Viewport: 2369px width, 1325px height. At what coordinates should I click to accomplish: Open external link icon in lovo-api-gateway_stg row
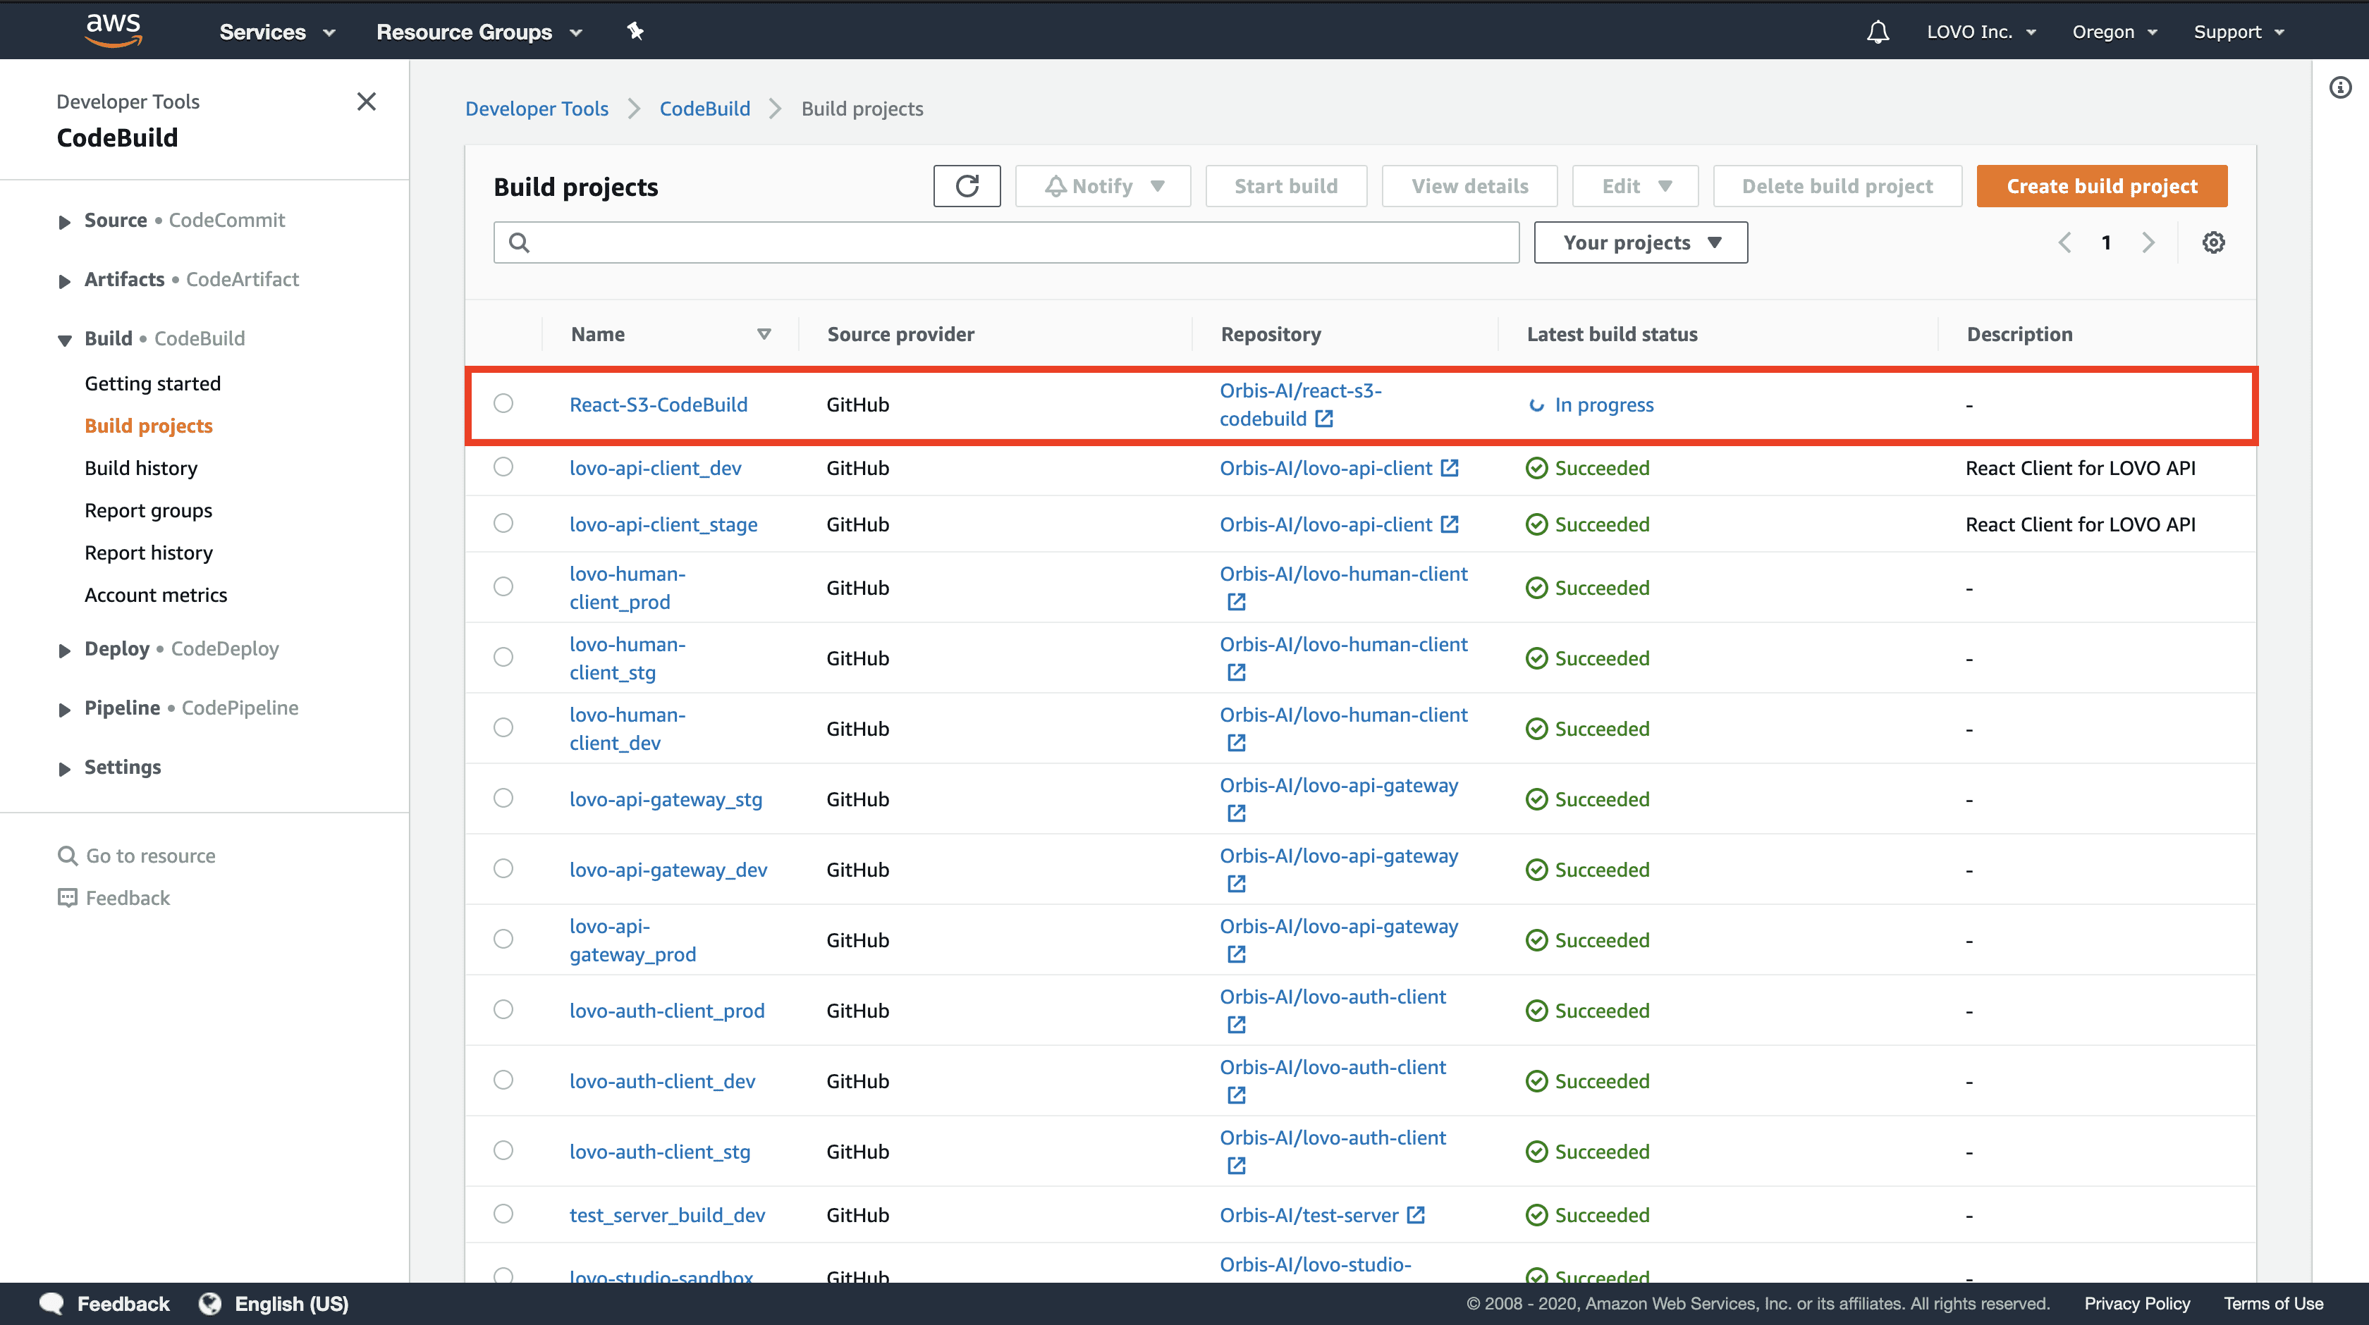click(x=1236, y=813)
